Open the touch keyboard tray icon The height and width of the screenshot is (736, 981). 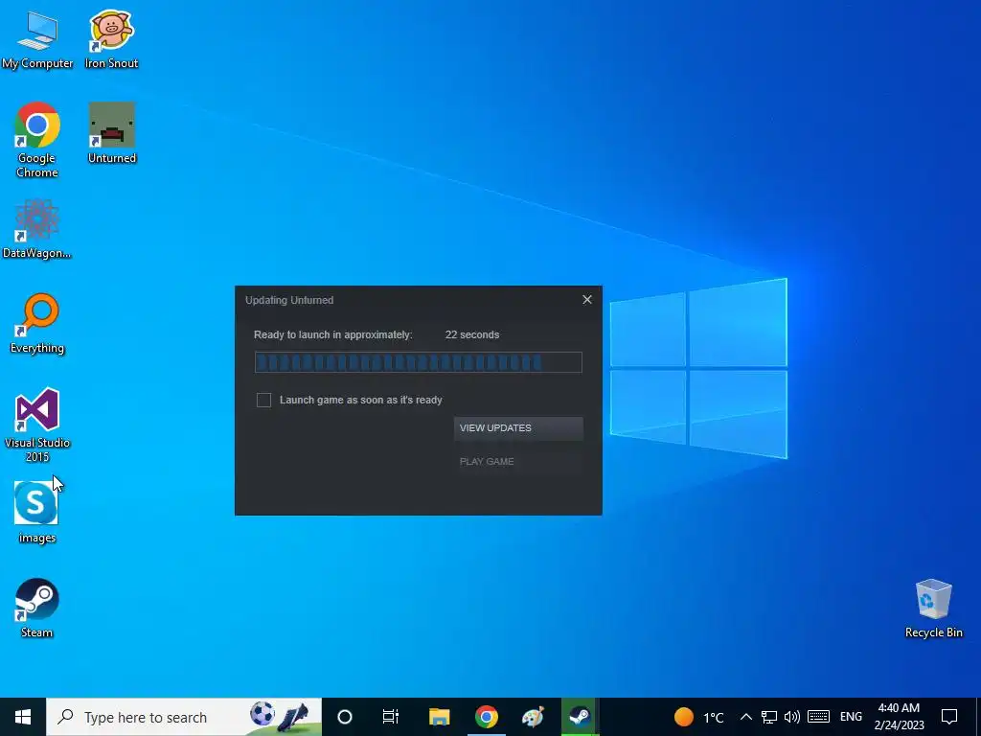818,717
